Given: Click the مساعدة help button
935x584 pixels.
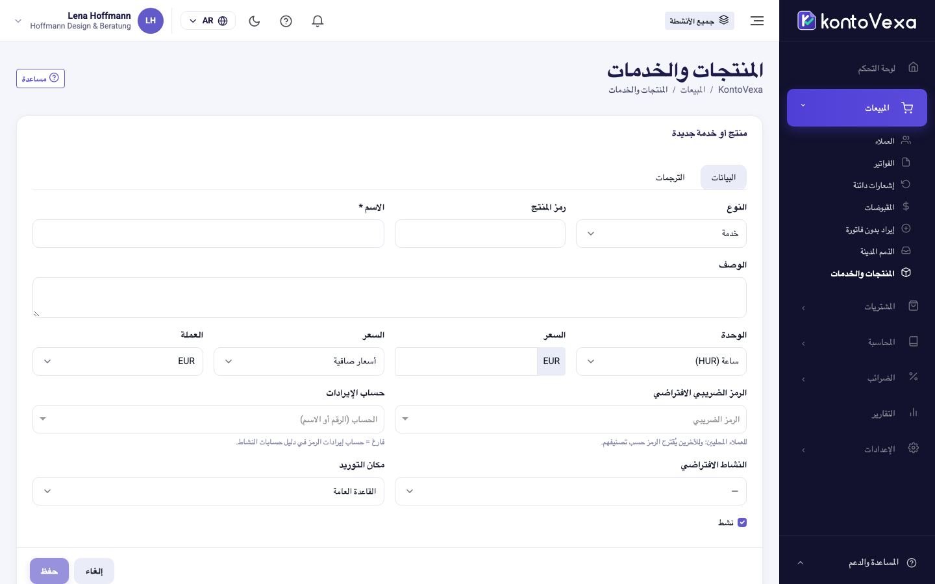Looking at the screenshot, I should pos(40,79).
